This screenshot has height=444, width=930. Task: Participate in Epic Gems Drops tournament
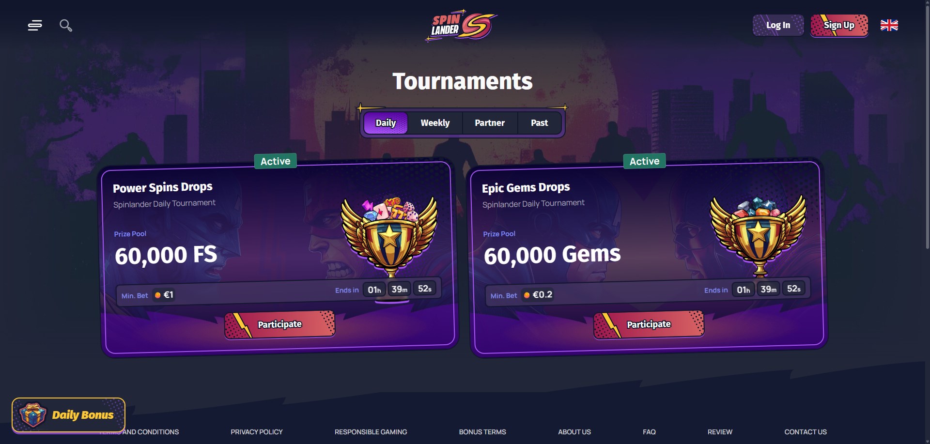point(649,324)
